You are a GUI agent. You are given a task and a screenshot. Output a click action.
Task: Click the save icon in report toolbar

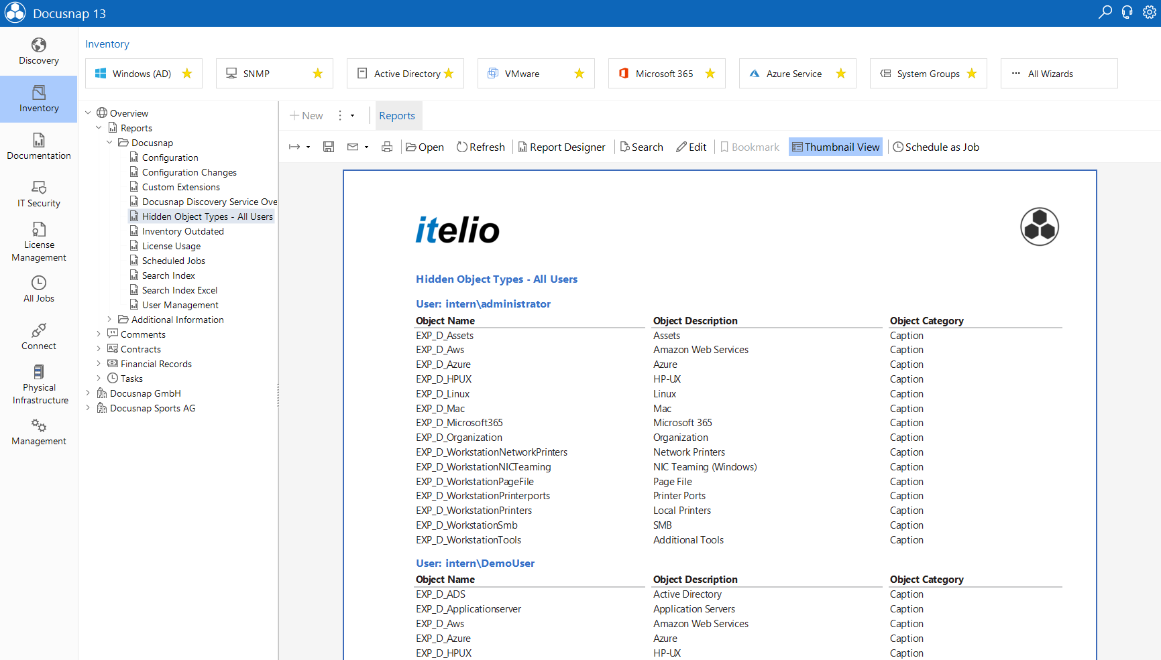329,147
